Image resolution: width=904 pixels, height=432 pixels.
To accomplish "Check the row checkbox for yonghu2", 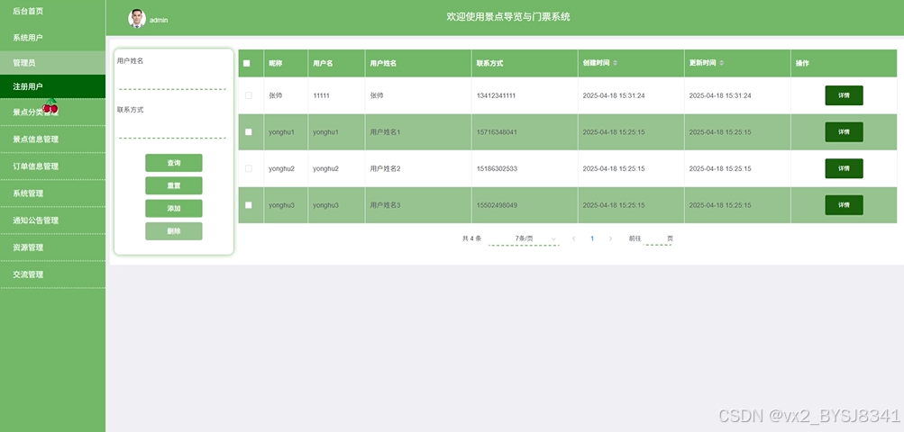I will (x=249, y=169).
